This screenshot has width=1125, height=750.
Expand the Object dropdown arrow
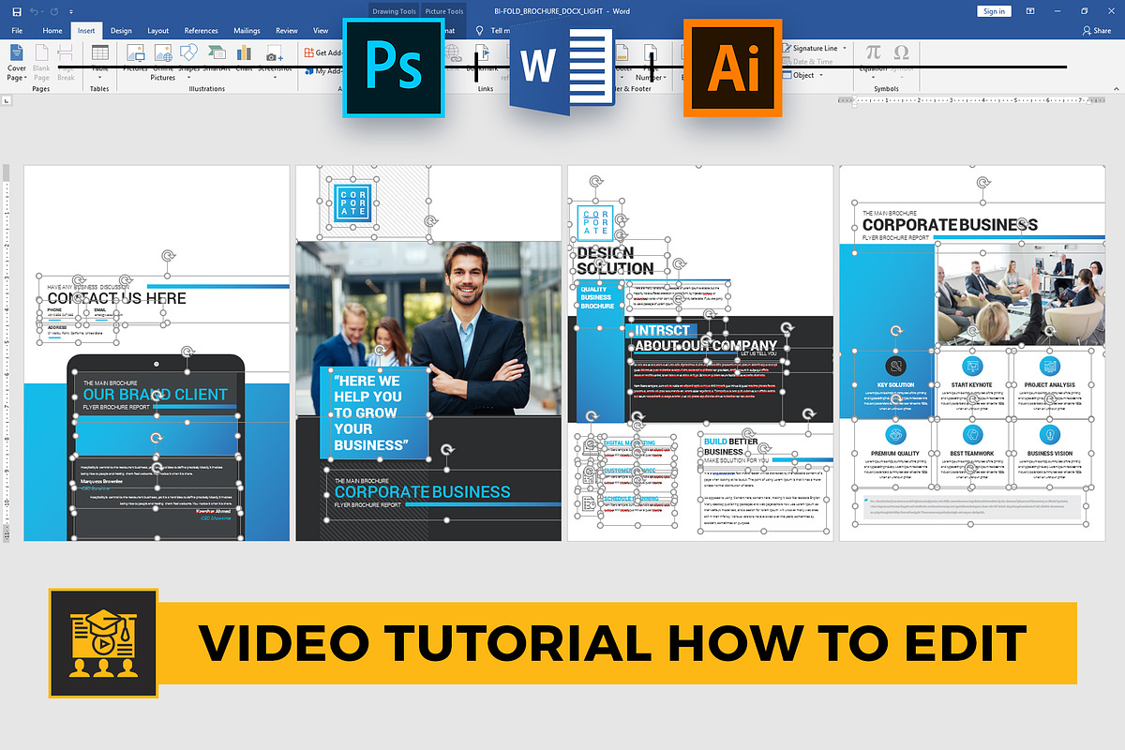point(822,75)
